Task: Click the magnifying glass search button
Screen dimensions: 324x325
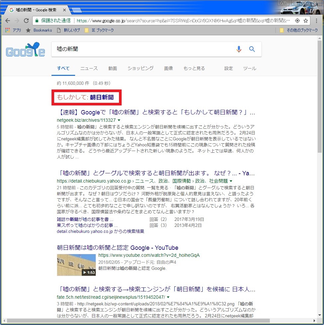Action: pos(252,49)
